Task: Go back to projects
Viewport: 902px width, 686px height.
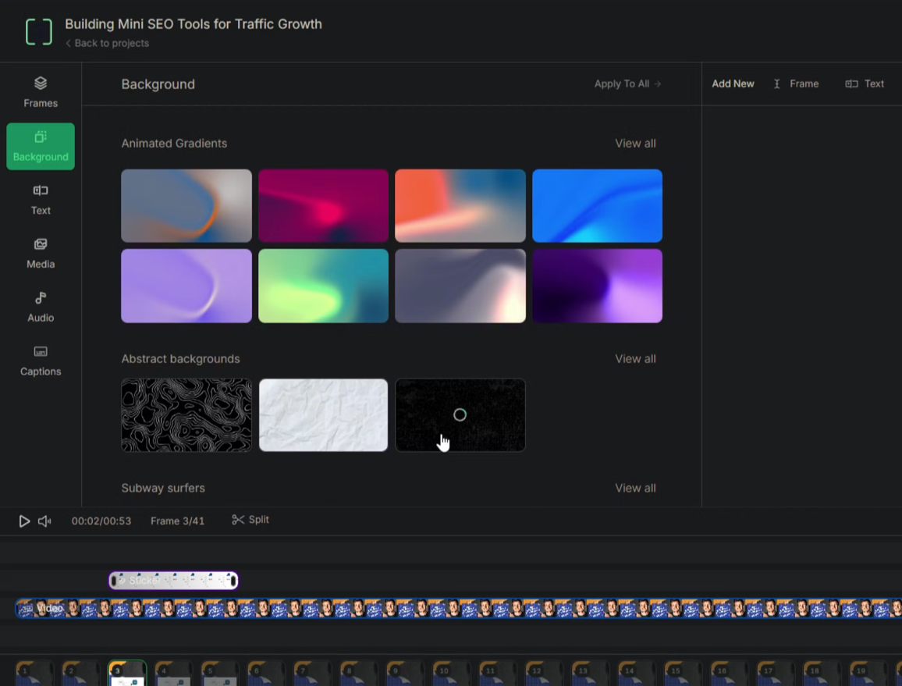Action: pyautogui.click(x=107, y=43)
